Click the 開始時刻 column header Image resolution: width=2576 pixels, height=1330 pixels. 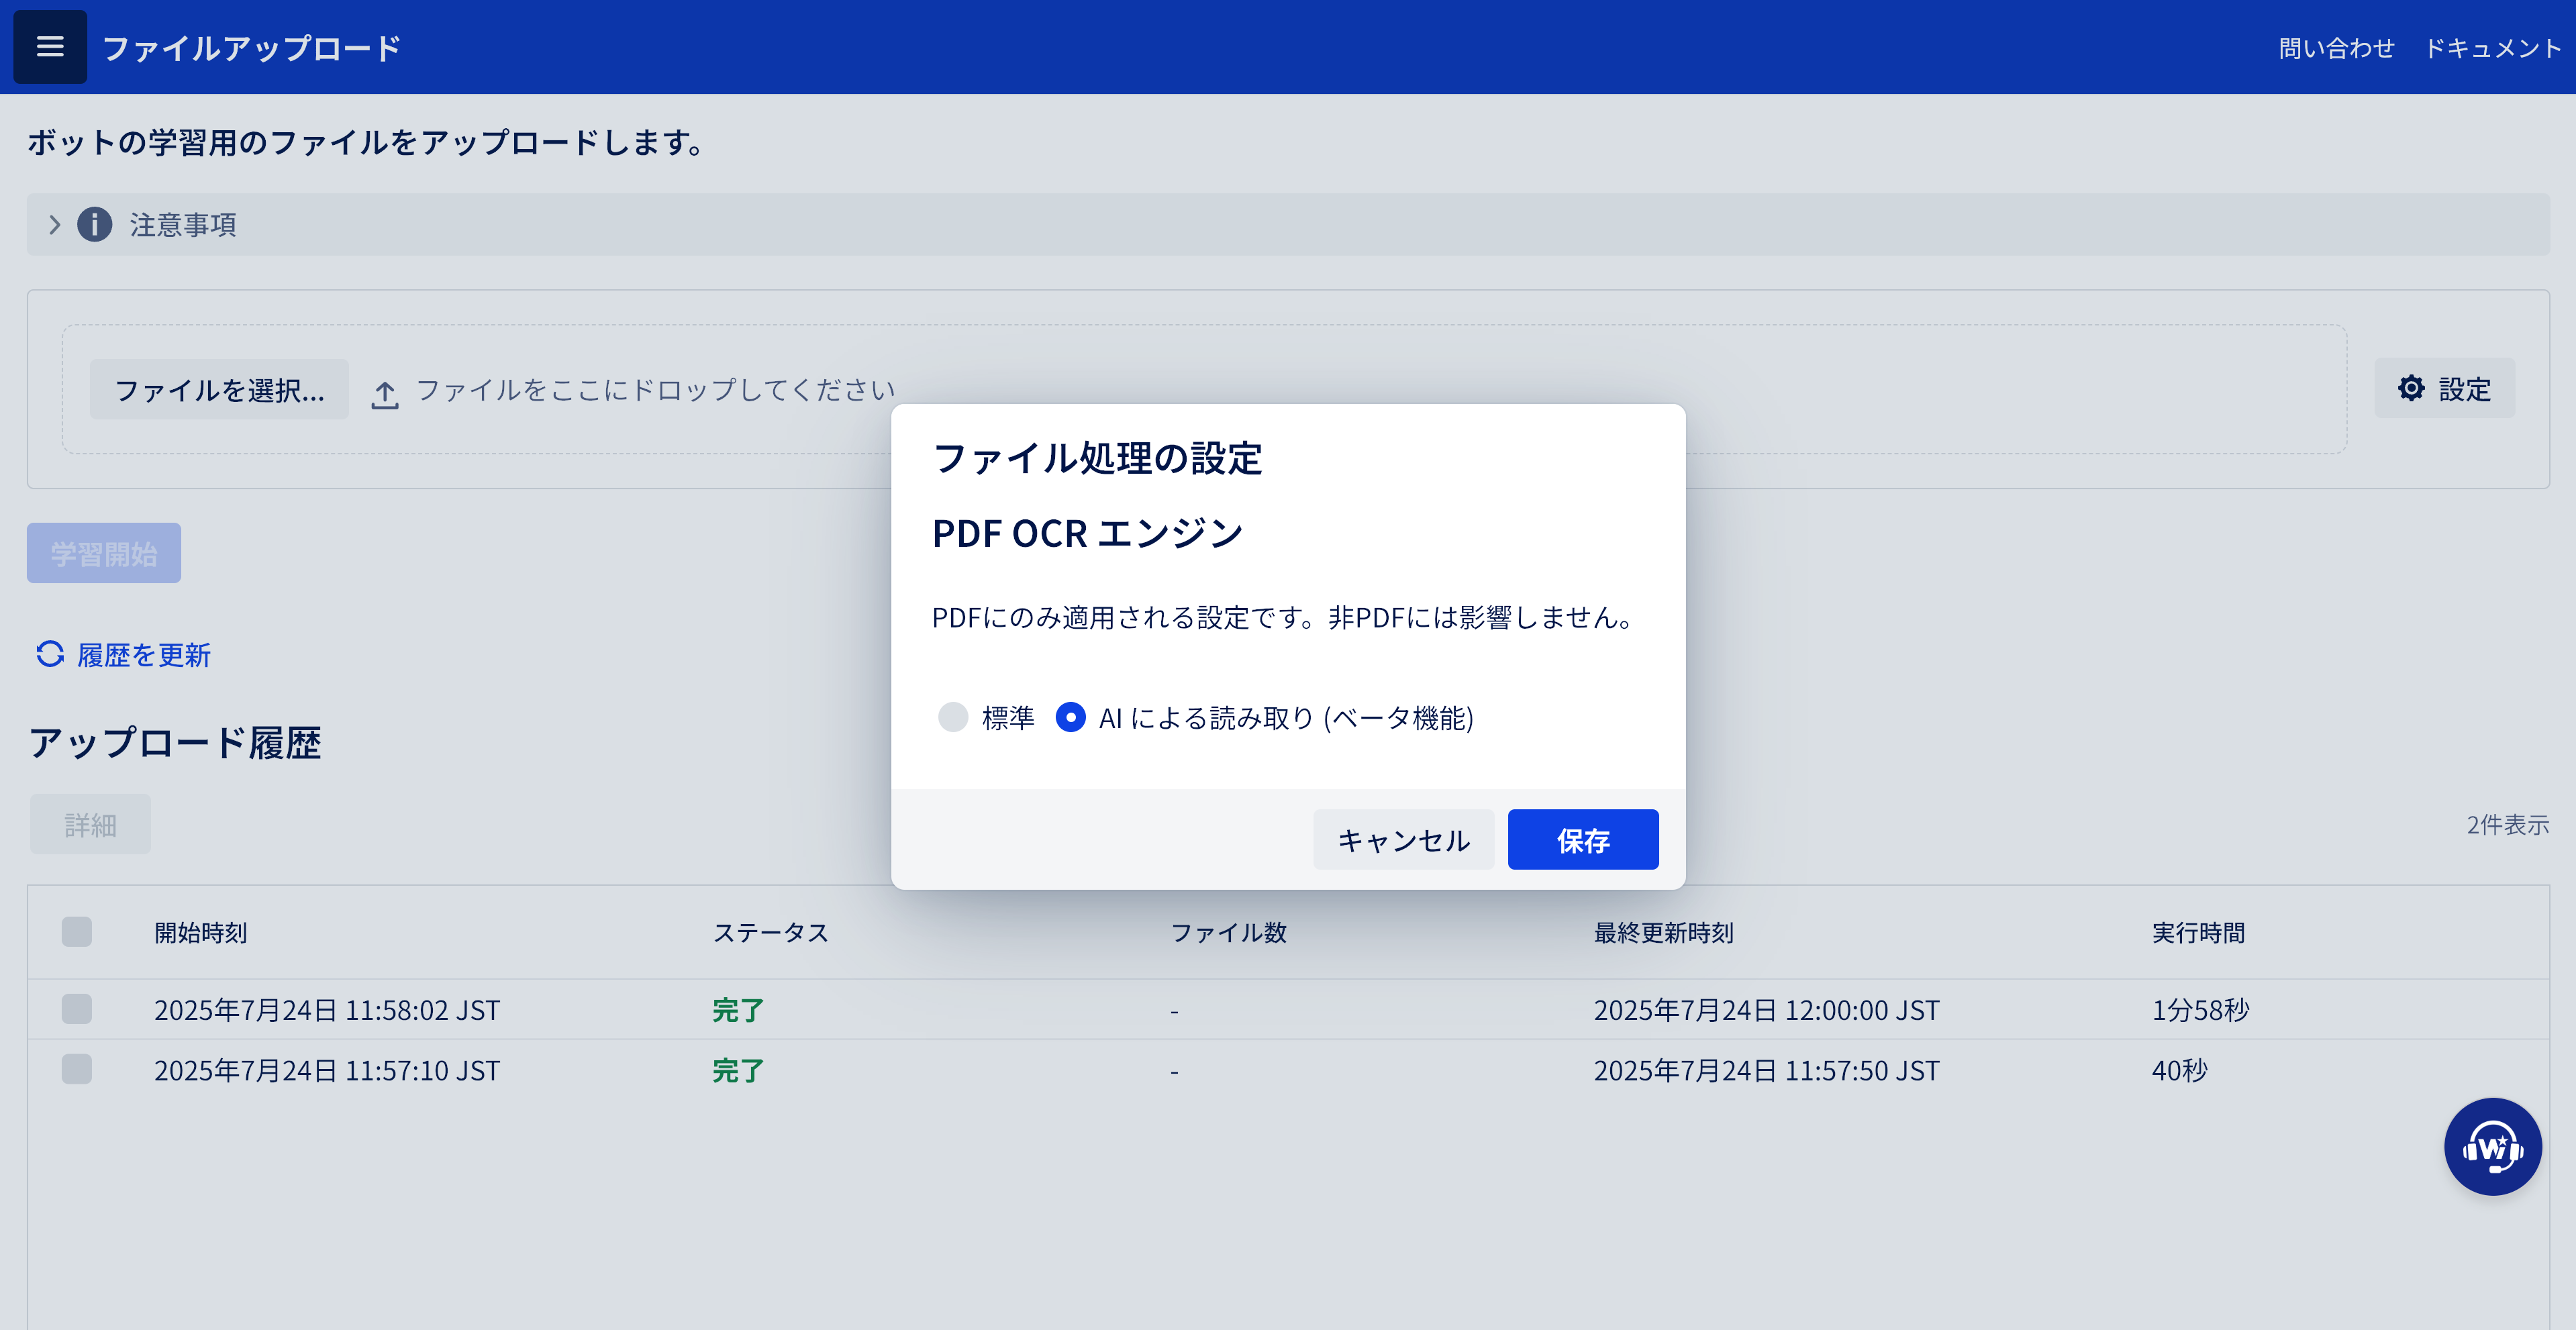[x=200, y=933]
